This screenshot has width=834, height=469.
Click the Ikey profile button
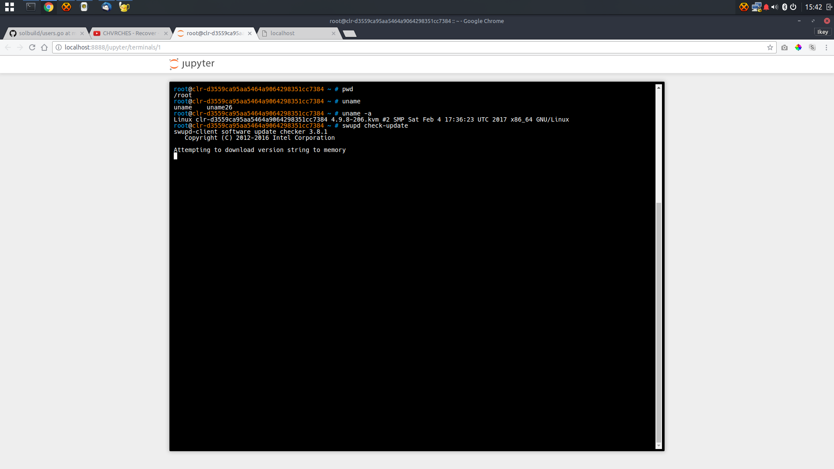(x=822, y=32)
